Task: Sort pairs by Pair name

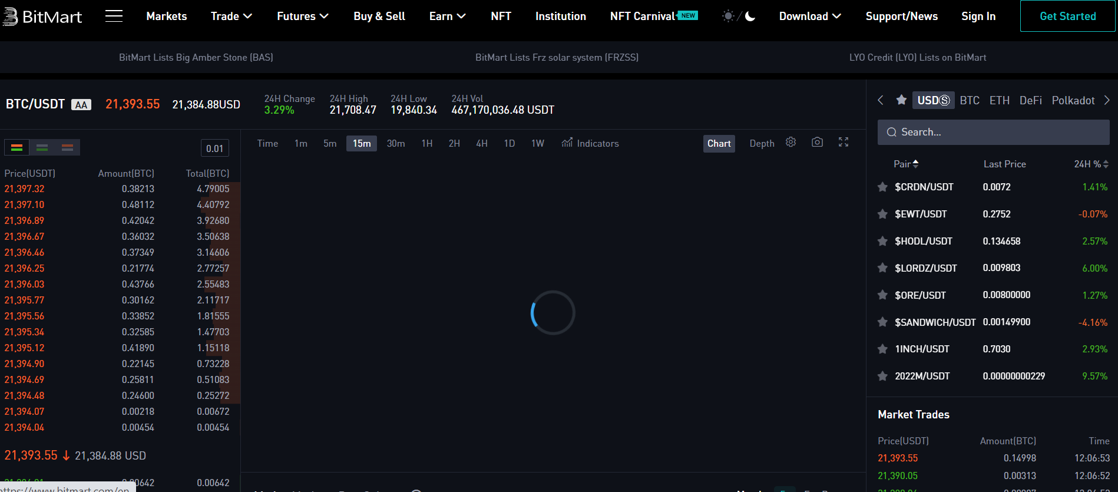Action: pos(906,164)
